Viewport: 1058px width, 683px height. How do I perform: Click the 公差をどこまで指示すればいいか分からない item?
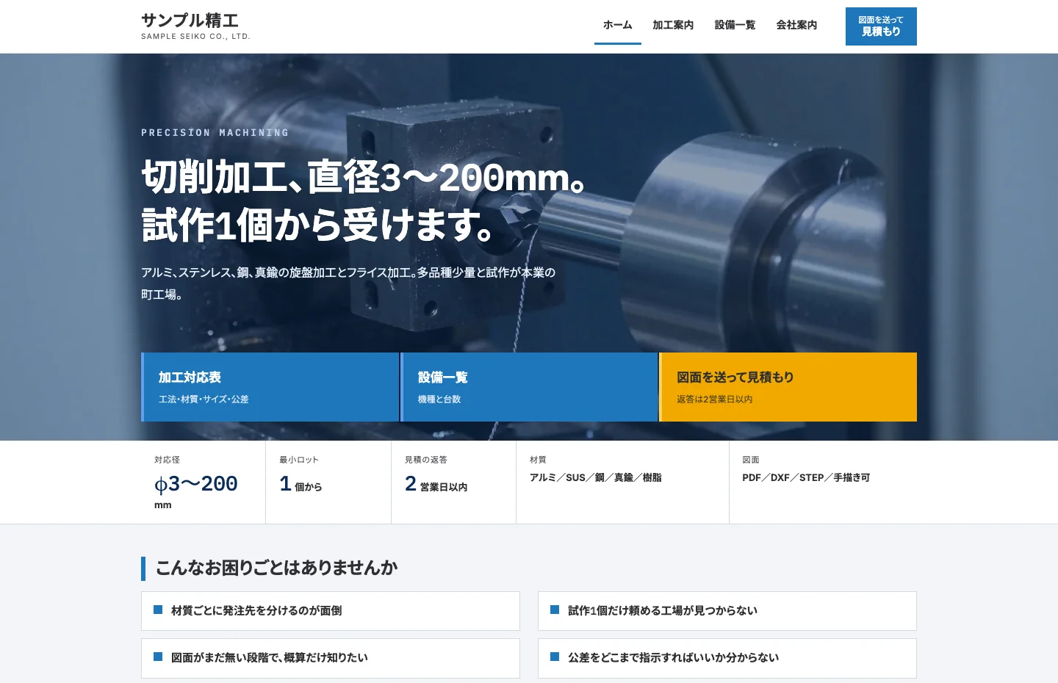[x=727, y=658]
